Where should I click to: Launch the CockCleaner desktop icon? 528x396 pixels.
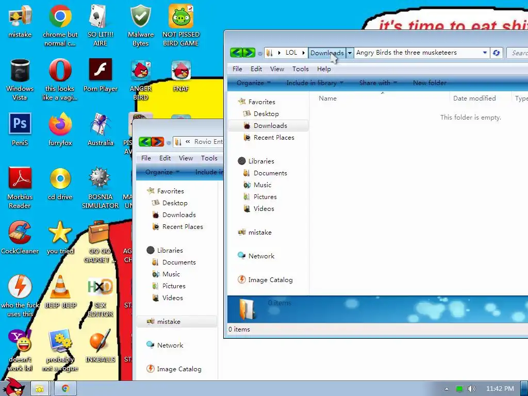point(20,237)
